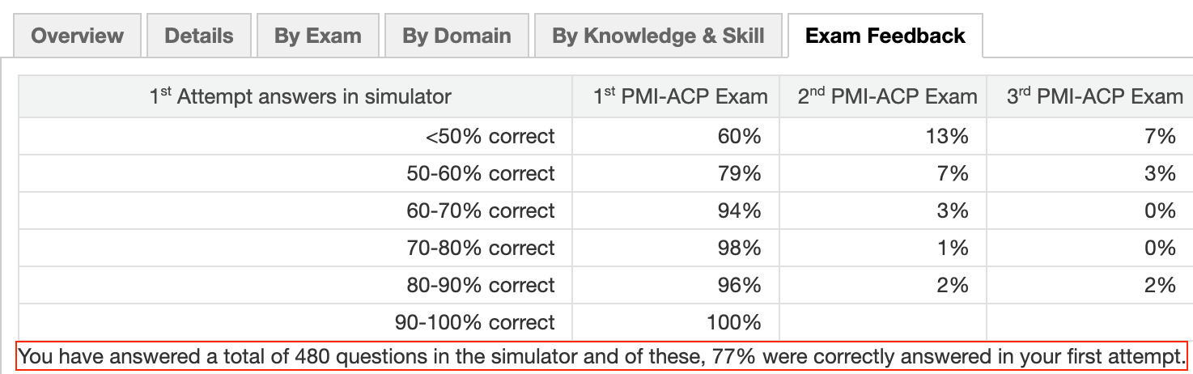Click the 480 questions summary text
The width and height of the screenshot is (1193, 374).
601,356
